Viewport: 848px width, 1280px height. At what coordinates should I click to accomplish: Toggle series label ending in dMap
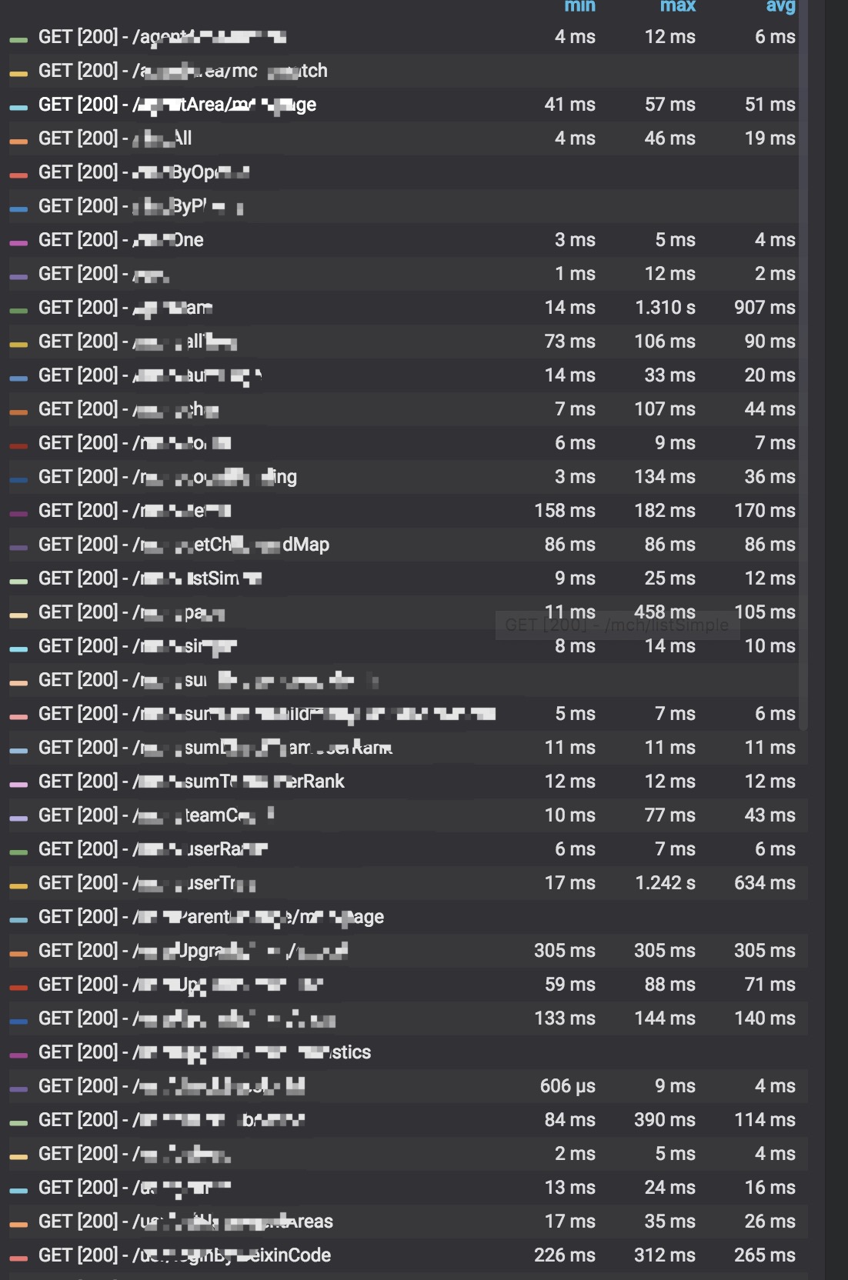pyautogui.click(x=184, y=545)
